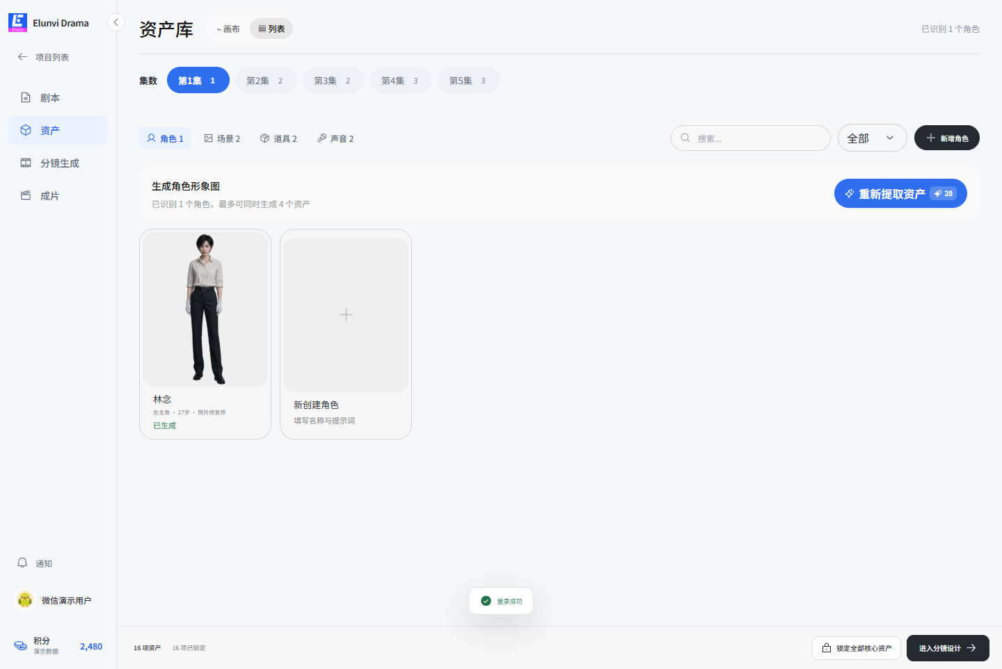Click the 锁定全部核心资产 lock button
The height and width of the screenshot is (669, 1002).
click(857, 648)
